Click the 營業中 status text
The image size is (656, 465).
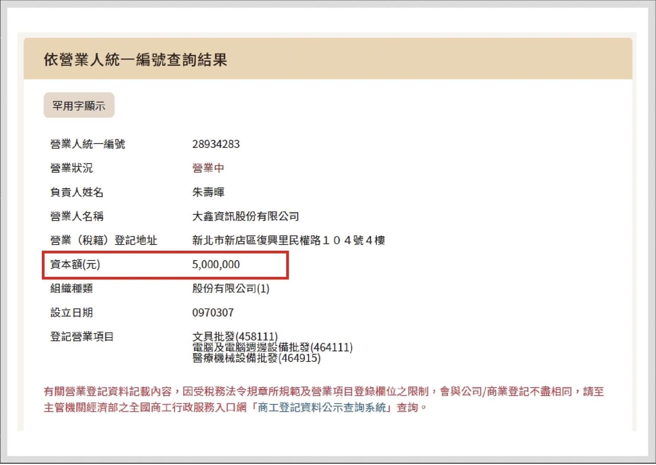[208, 168]
